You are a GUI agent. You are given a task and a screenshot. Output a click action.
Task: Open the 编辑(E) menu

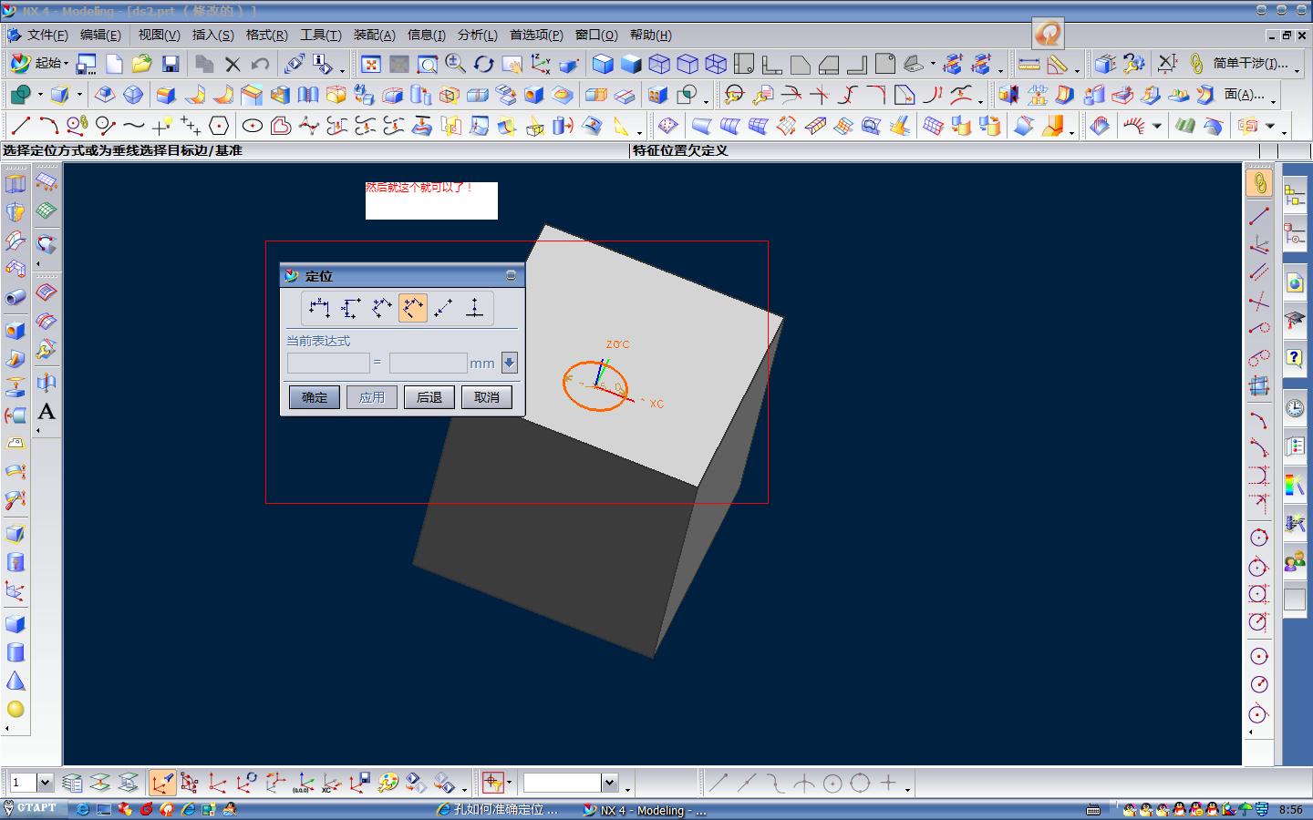click(x=100, y=35)
